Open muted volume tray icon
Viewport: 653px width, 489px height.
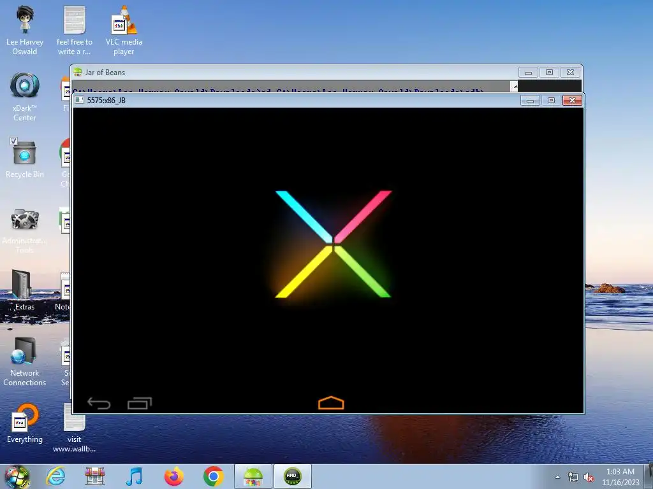pos(589,478)
